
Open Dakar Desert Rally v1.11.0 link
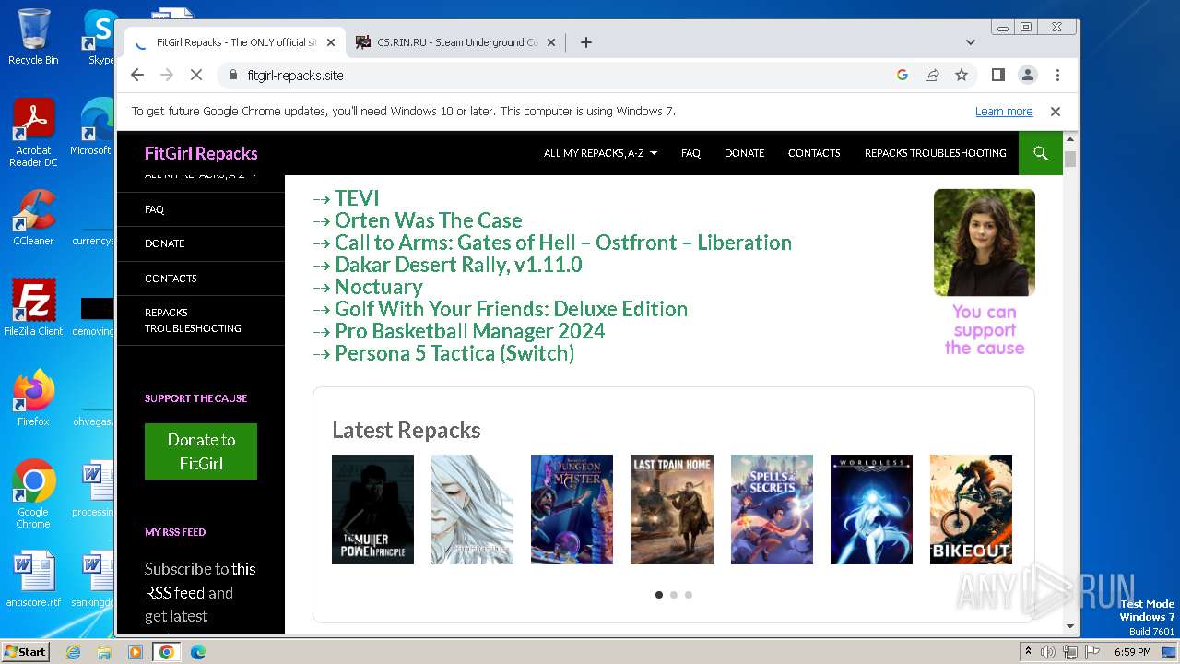pyautogui.click(x=458, y=265)
